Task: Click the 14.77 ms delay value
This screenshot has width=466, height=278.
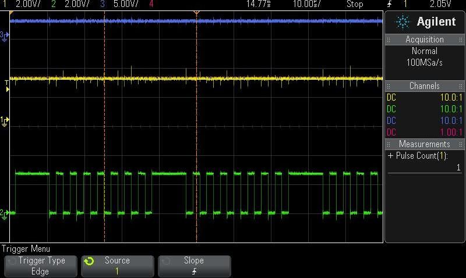Action: pyautogui.click(x=259, y=4)
